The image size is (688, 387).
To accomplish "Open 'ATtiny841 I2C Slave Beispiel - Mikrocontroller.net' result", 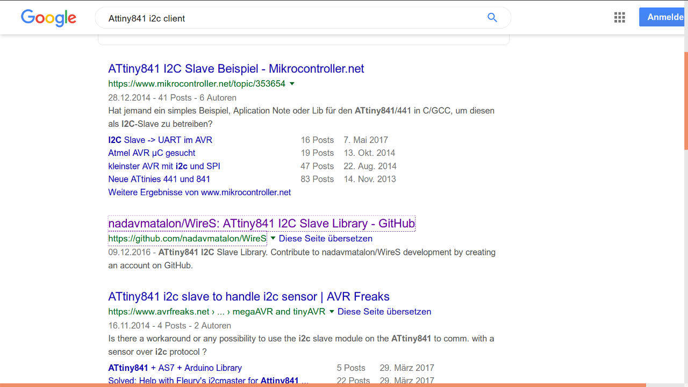I will (x=236, y=69).
